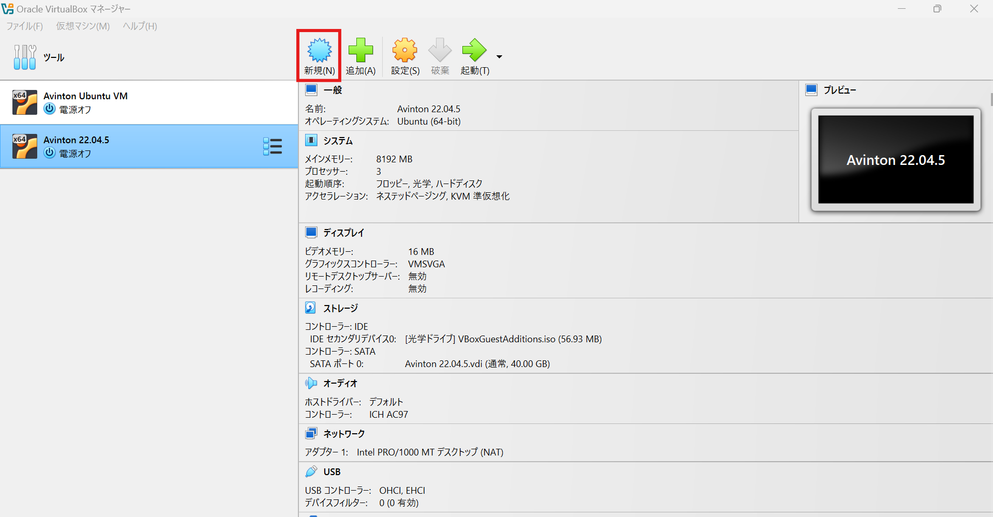Viewport: 993px width, 517px height.
Task: Open the オーディオ section header
Action: (x=340, y=383)
